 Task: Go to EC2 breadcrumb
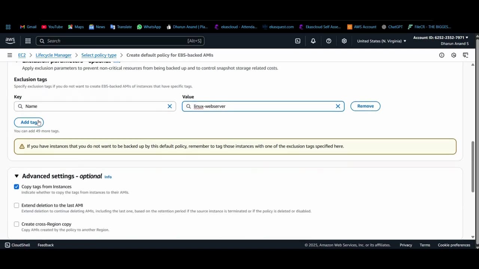tap(22, 55)
